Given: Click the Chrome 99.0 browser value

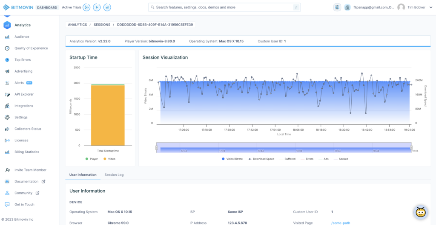Looking at the screenshot, I should point(118,223).
